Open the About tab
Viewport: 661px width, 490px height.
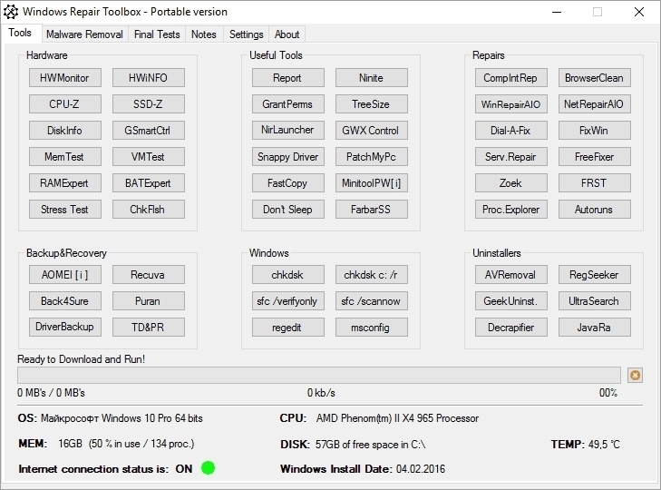pos(287,34)
